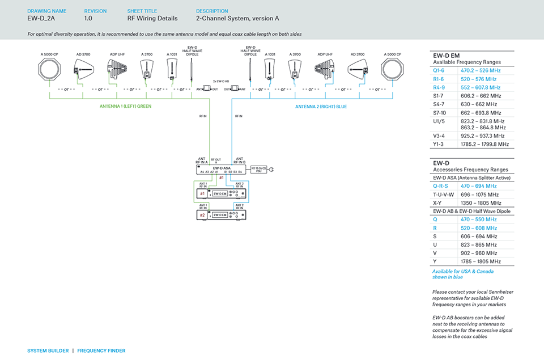
Task: Click the "R4-9" frequency range row label
Action: (x=439, y=87)
